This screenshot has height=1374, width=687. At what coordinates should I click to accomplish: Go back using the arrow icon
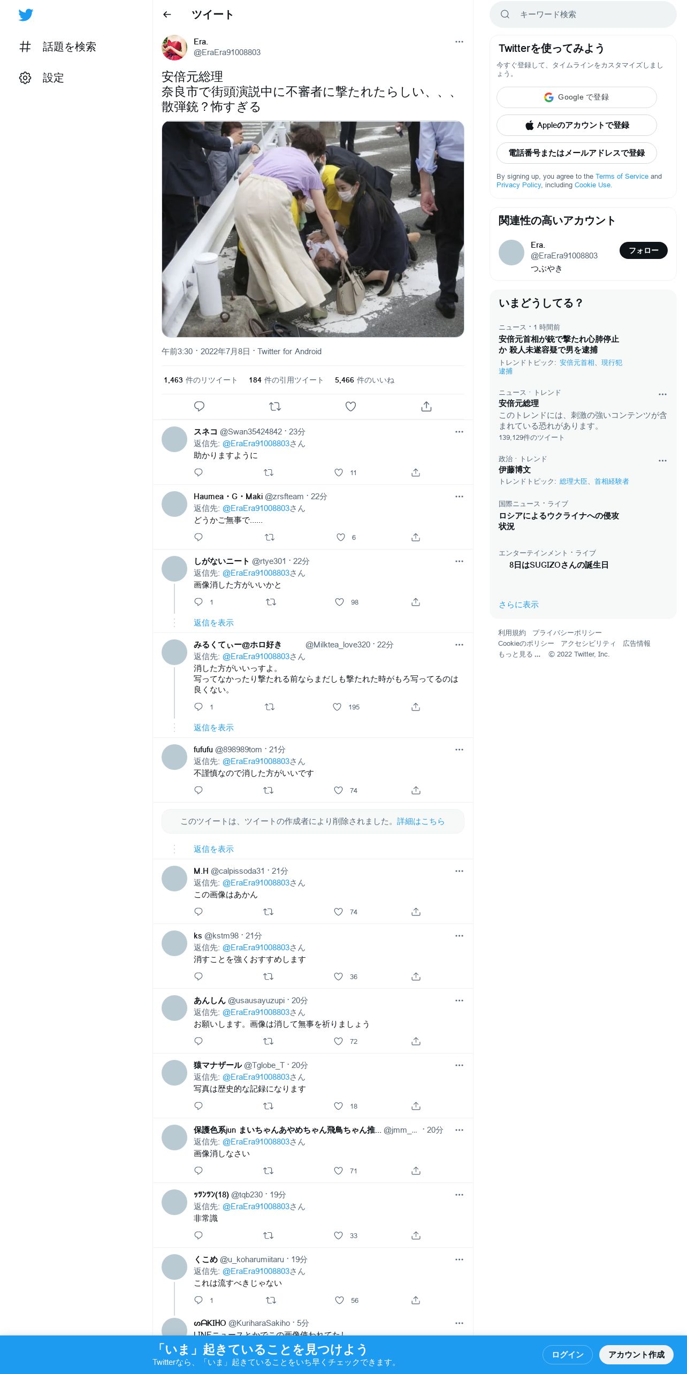click(x=167, y=14)
